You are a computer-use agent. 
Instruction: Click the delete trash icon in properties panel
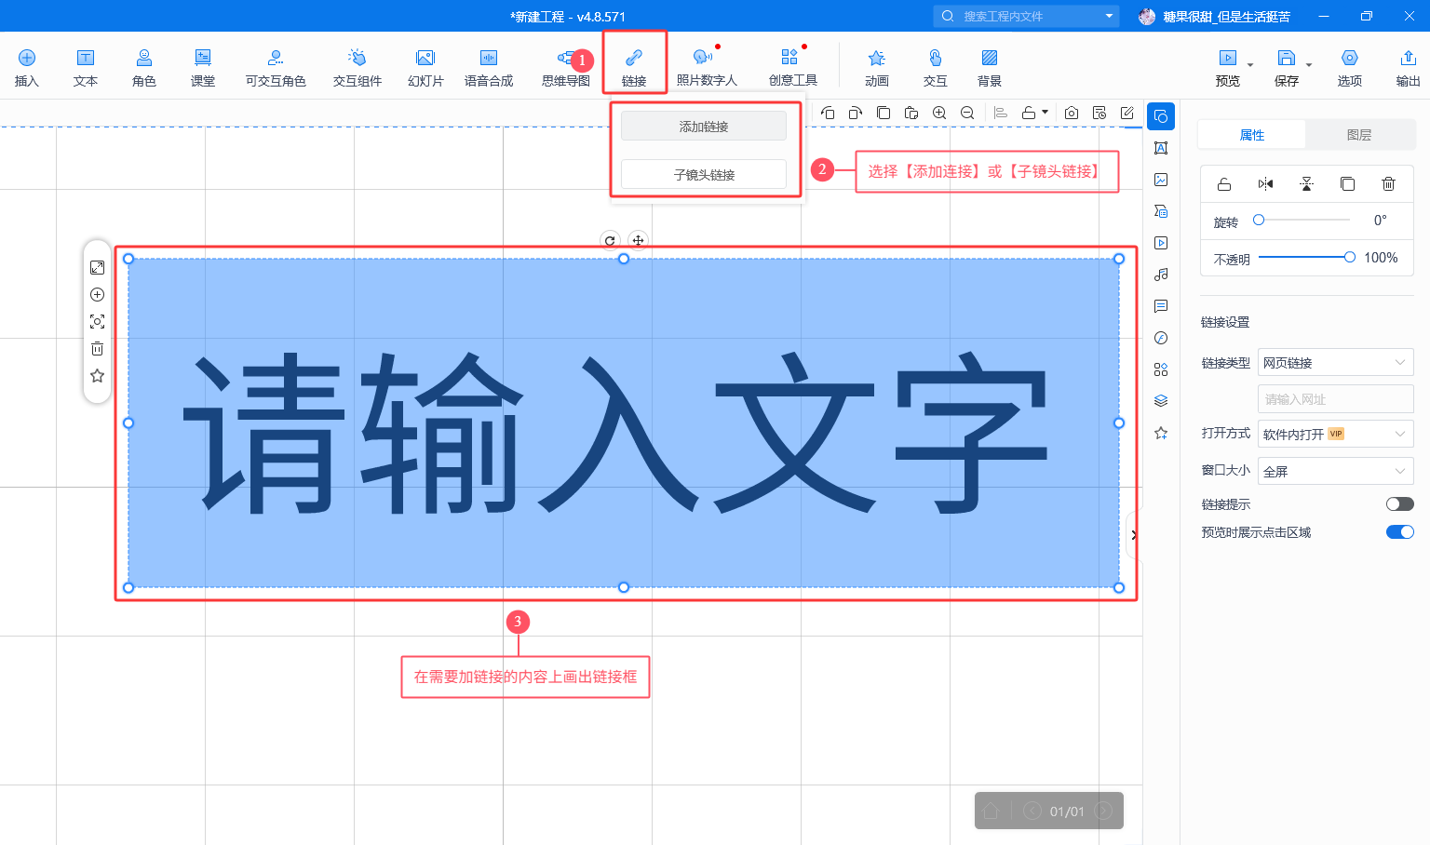click(x=1388, y=184)
